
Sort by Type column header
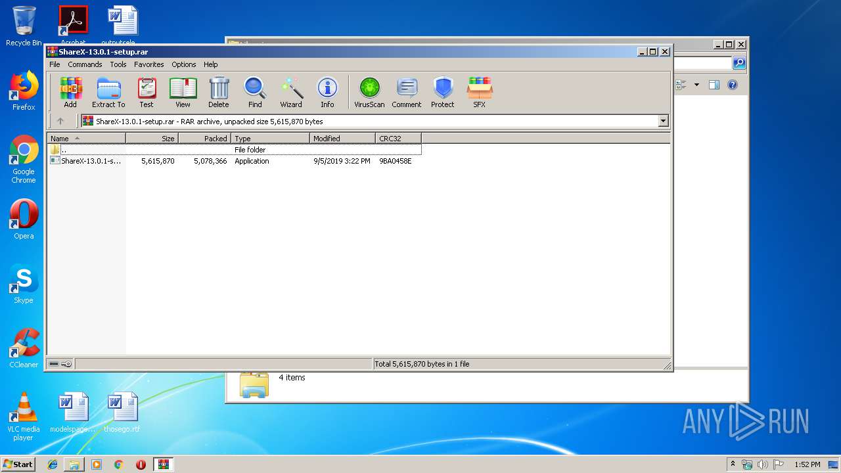[270, 139]
